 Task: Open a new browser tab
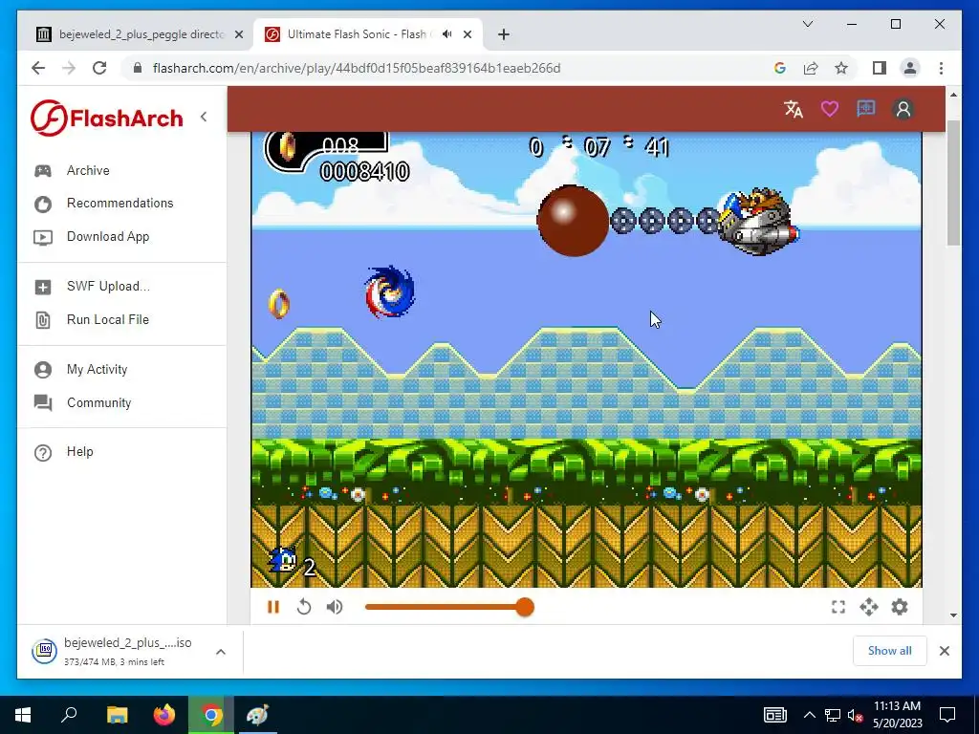pos(504,34)
